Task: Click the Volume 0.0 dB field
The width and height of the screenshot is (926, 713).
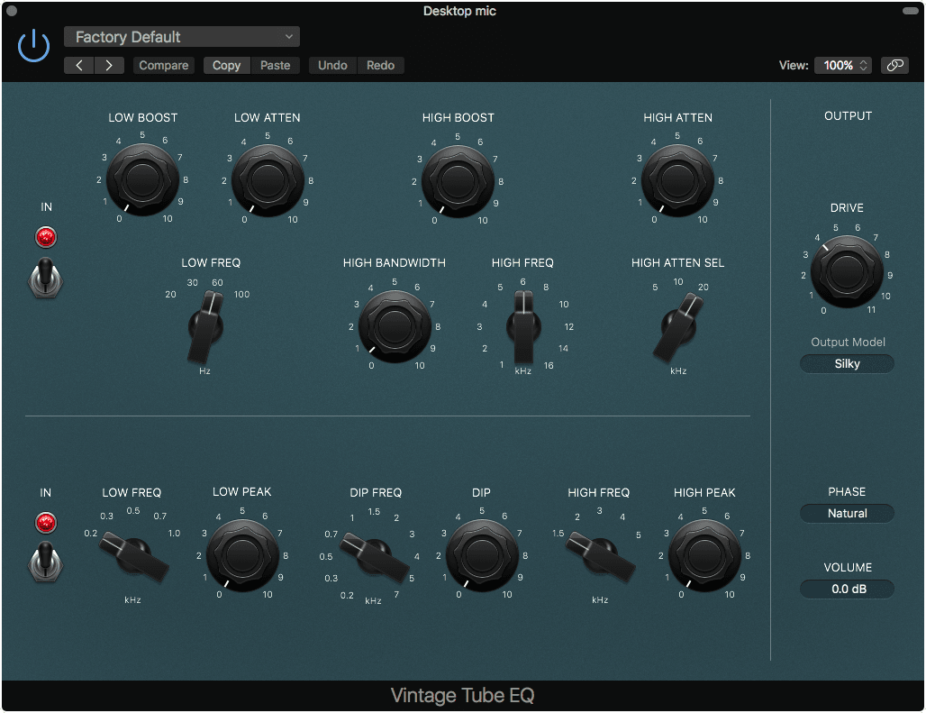Action: tap(847, 589)
